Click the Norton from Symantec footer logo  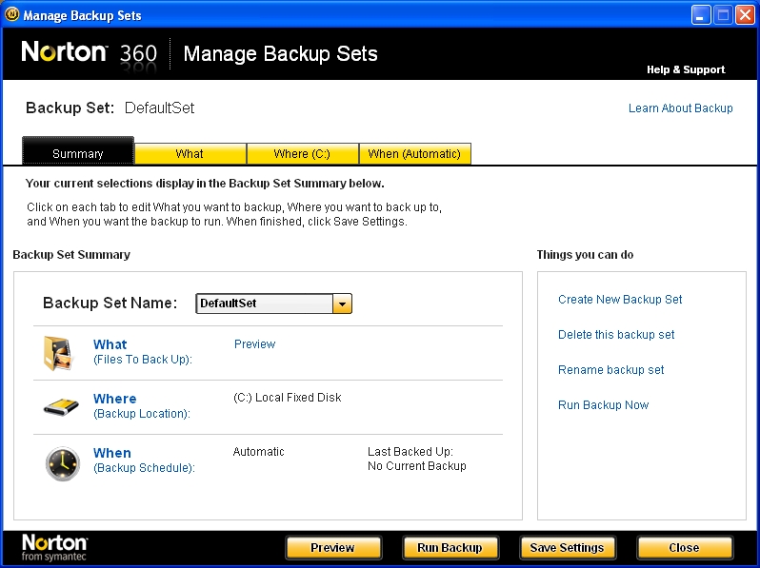pyautogui.click(x=54, y=548)
